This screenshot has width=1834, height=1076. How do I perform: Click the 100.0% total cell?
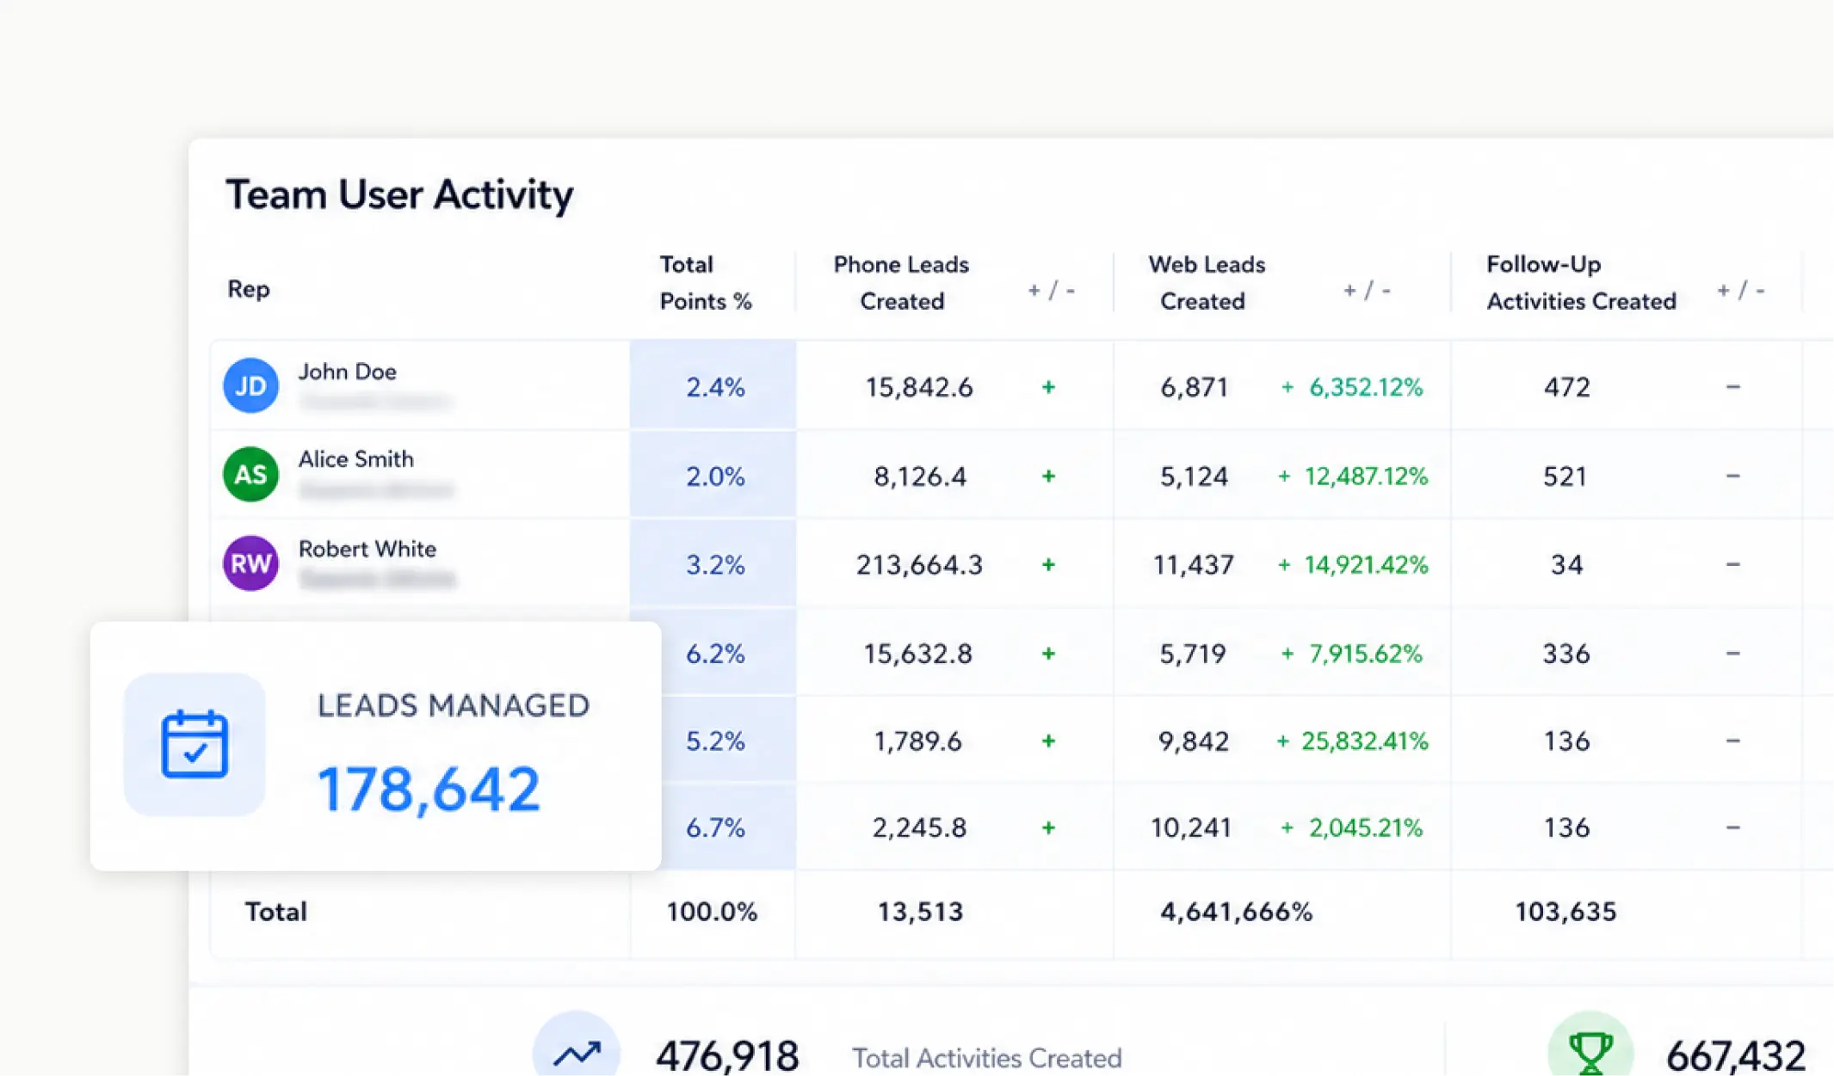tap(712, 912)
